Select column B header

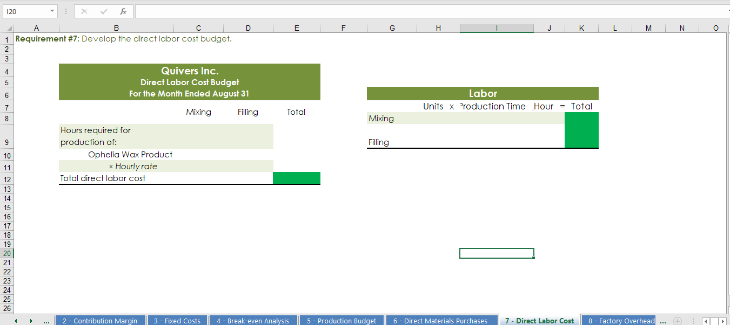116,28
